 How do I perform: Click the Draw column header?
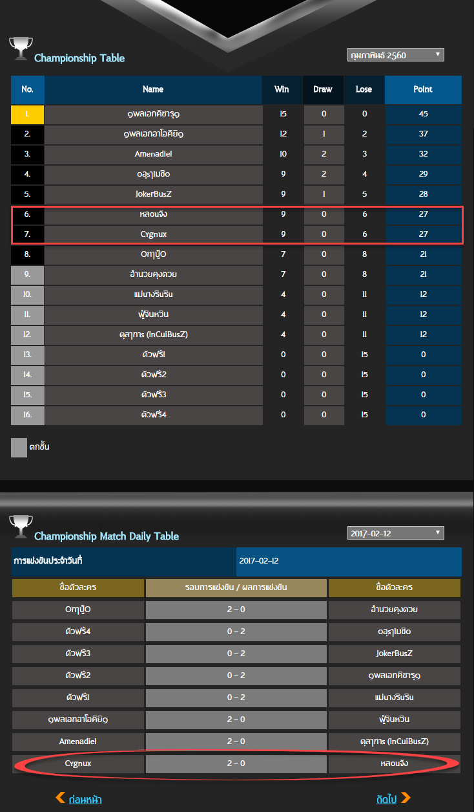tap(323, 90)
